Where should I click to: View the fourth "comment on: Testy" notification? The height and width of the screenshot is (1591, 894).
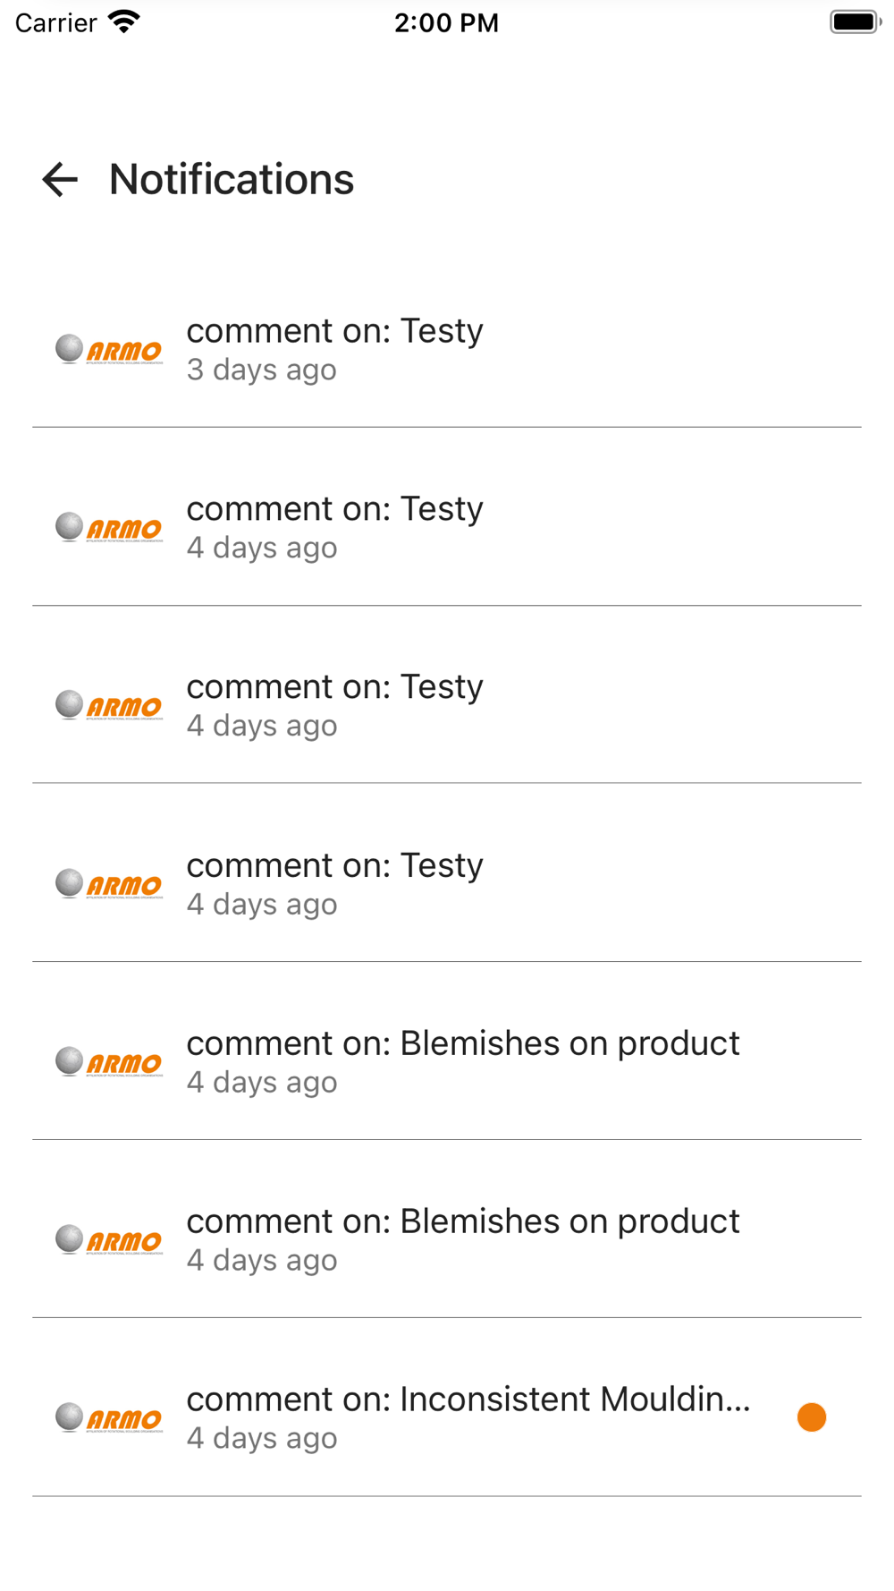pyautogui.click(x=334, y=865)
